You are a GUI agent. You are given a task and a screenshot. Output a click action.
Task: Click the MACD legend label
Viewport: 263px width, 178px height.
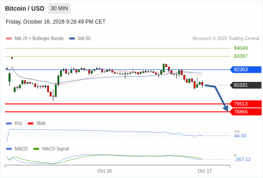click(x=21, y=149)
